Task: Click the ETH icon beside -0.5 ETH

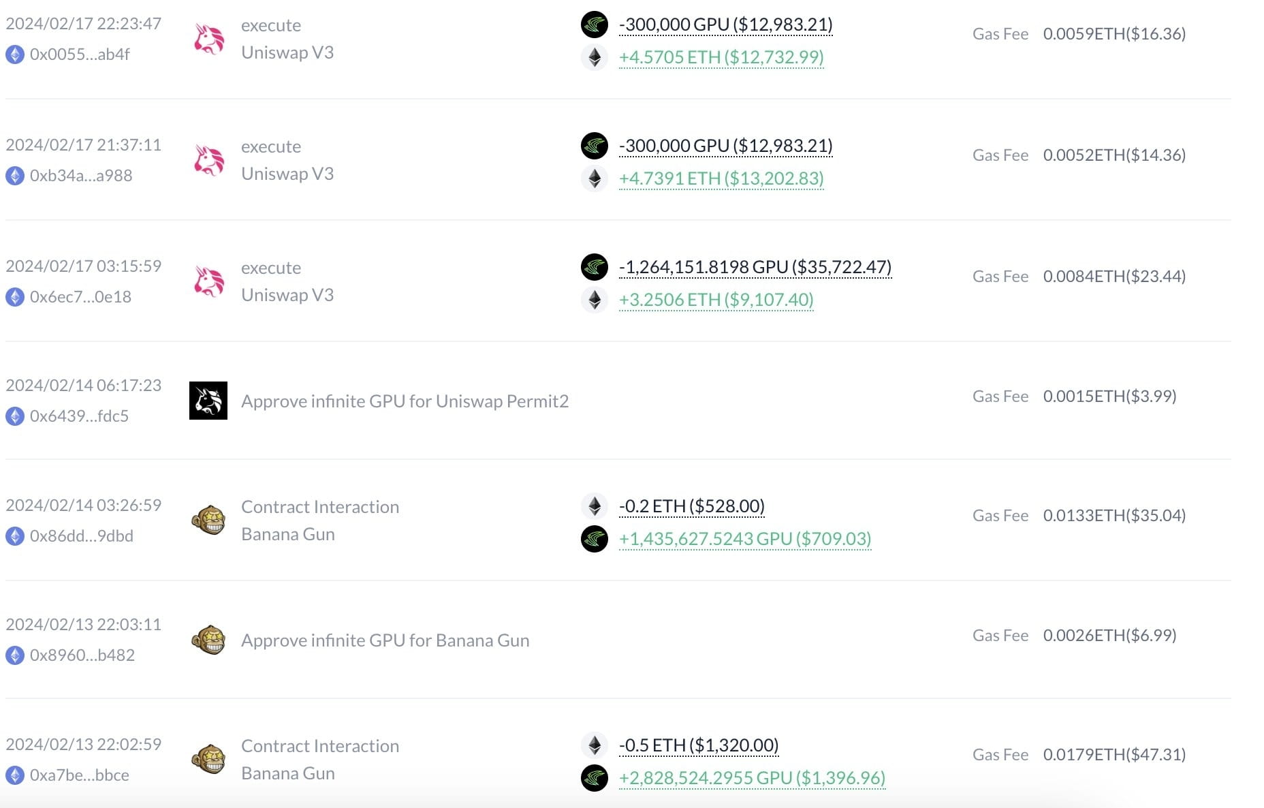Action: click(x=595, y=745)
